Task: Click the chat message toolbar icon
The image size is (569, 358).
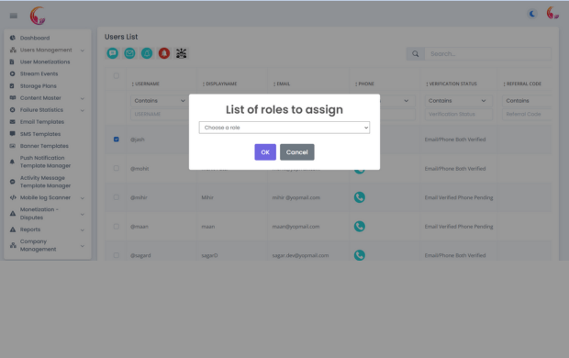Action: tap(113, 53)
